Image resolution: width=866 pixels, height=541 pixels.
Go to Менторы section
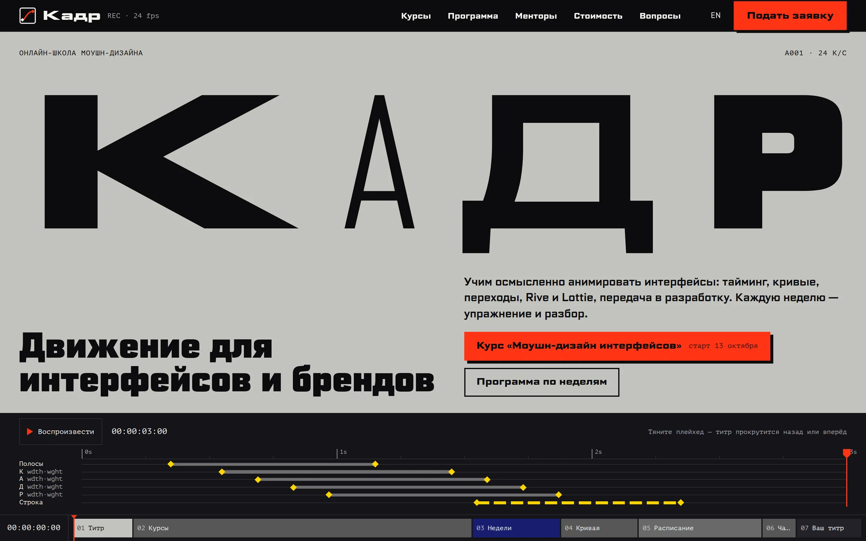click(536, 16)
